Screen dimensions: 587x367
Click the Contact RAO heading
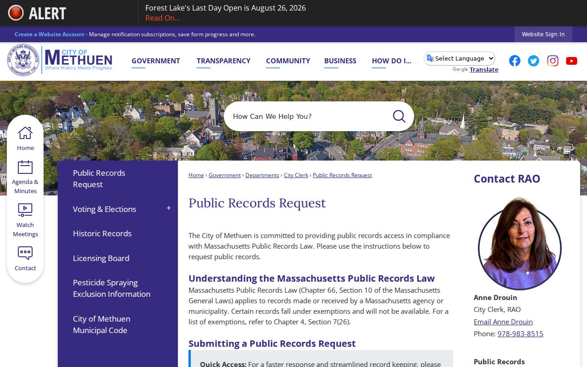click(x=507, y=179)
